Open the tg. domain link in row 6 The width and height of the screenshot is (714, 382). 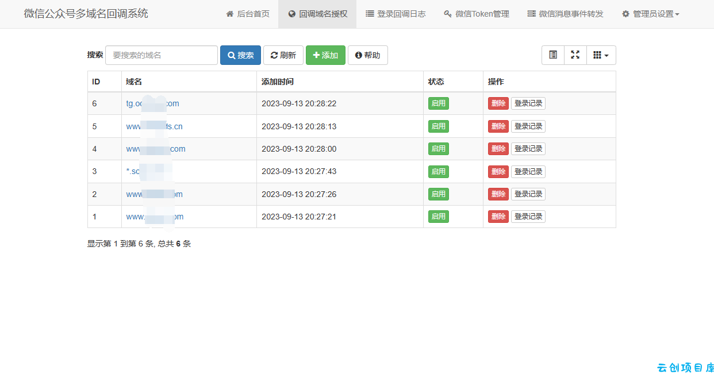153,103
